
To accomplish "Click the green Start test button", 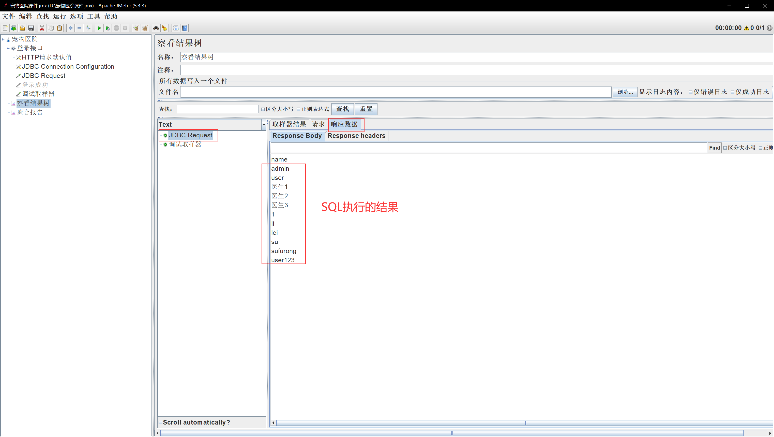I will point(99,28).
